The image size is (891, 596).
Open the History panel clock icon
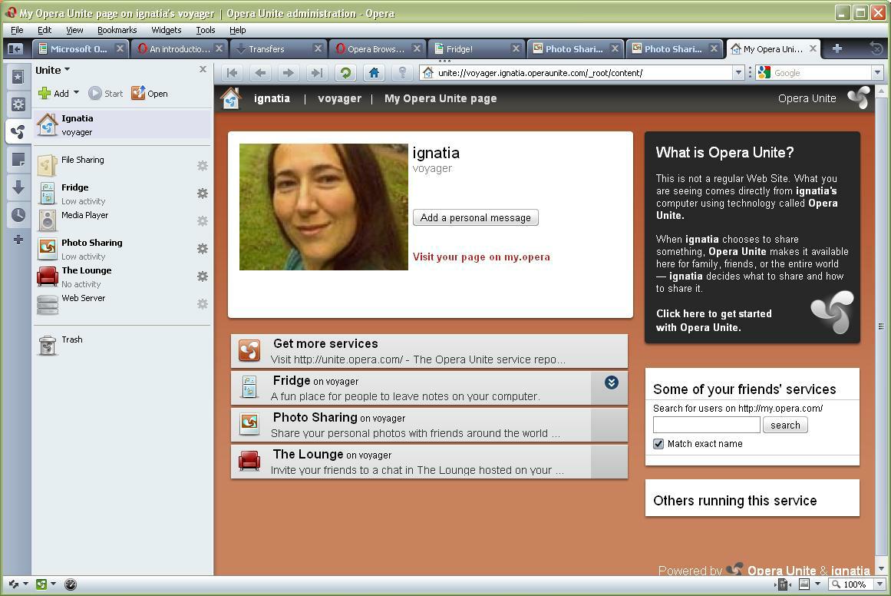[x=18, y=215]
